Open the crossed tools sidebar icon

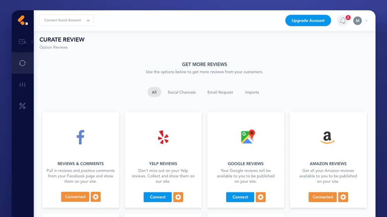[22, 106]
